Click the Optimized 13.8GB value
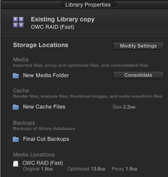 point(86,169)
